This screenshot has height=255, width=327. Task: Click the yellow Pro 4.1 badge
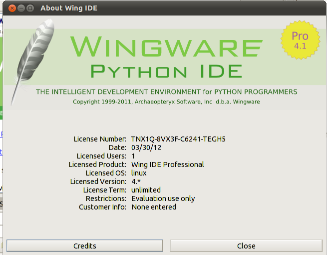pyautogui.click(x=300, y=40)
